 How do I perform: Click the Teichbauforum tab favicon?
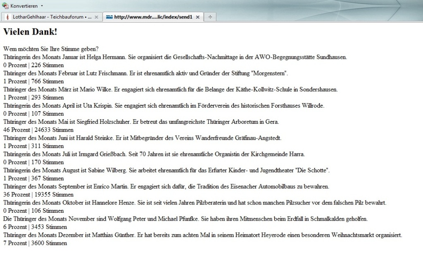click(7, 17)
